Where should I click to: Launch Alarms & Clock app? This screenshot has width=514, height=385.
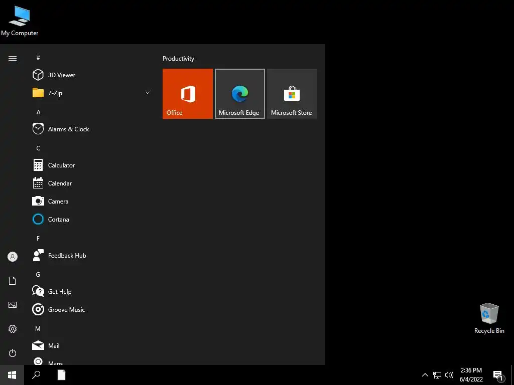point(91,129)
